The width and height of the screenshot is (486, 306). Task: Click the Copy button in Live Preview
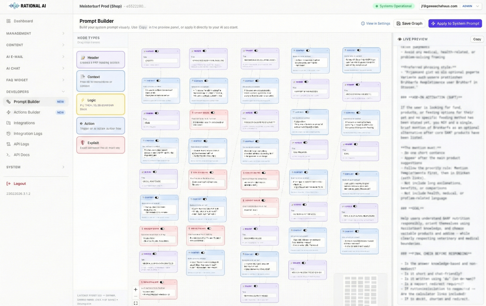(x=477, y=39)
